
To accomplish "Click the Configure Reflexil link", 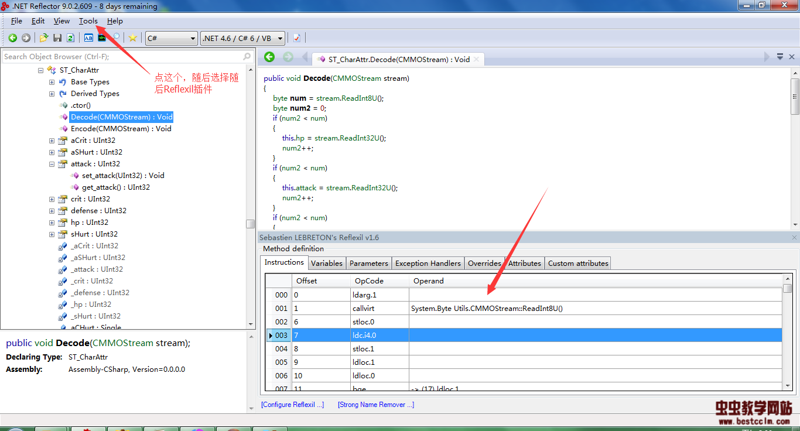I will (292, 405).
